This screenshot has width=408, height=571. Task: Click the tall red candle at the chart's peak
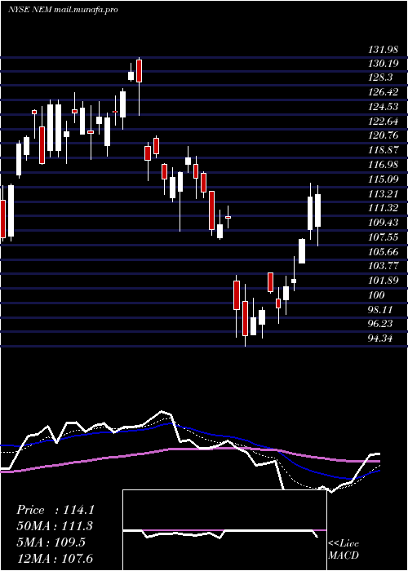139,71
